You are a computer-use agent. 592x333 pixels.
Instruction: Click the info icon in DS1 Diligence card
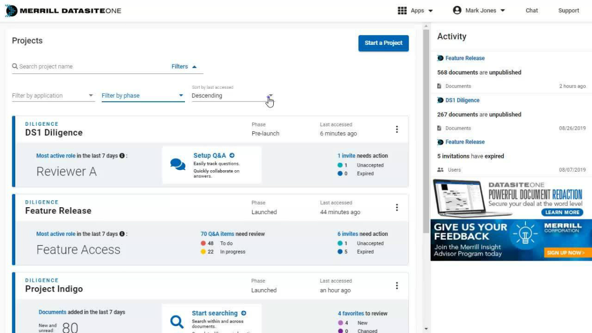122,155
